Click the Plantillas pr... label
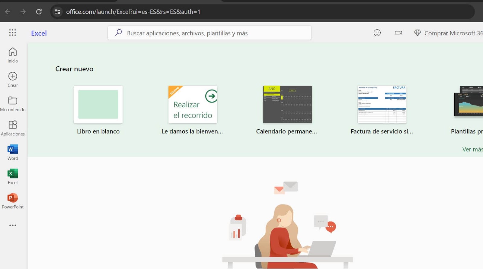This screenshot has height=269, width=483. click(467, 131)
